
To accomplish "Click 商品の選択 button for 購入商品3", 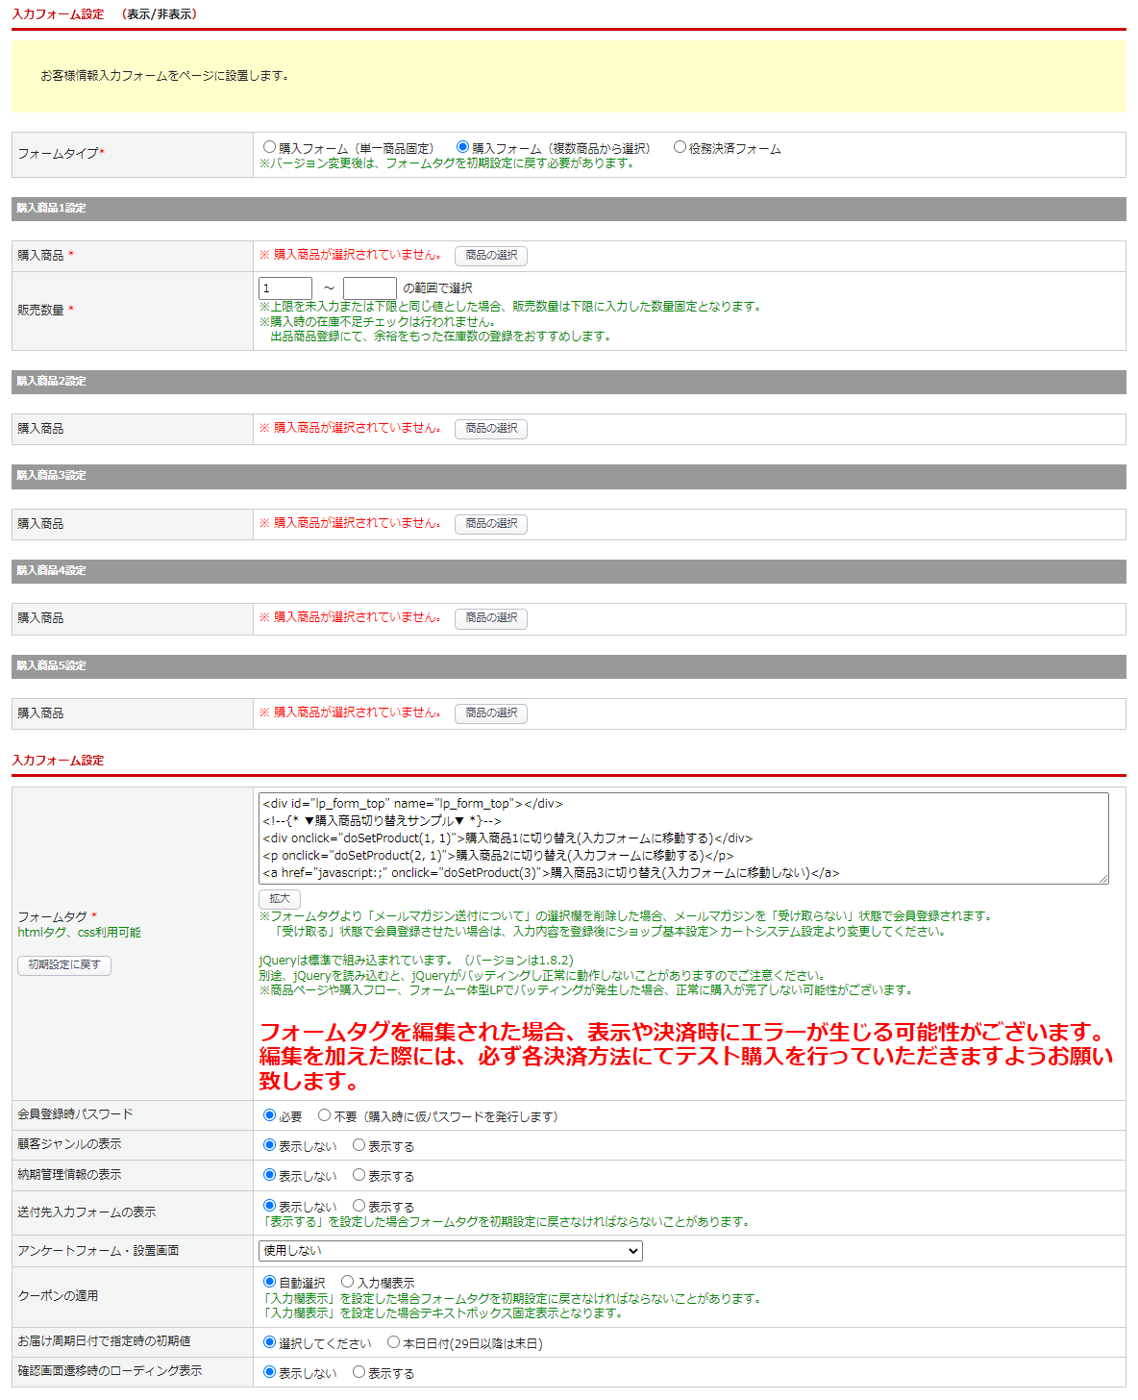I will (x=491, y=524).
